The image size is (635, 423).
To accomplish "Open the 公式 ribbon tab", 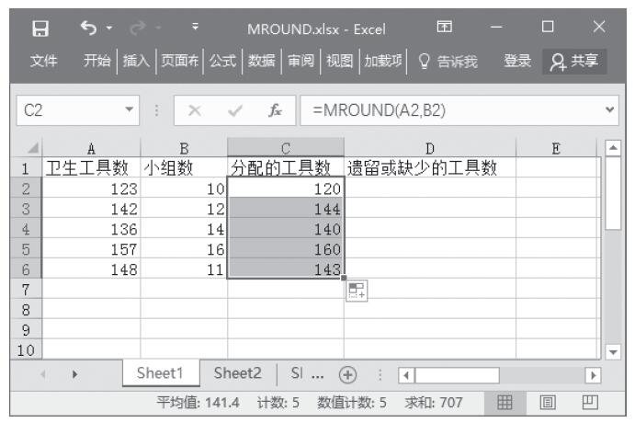I will pyautogui.click(x=221, y=62).
